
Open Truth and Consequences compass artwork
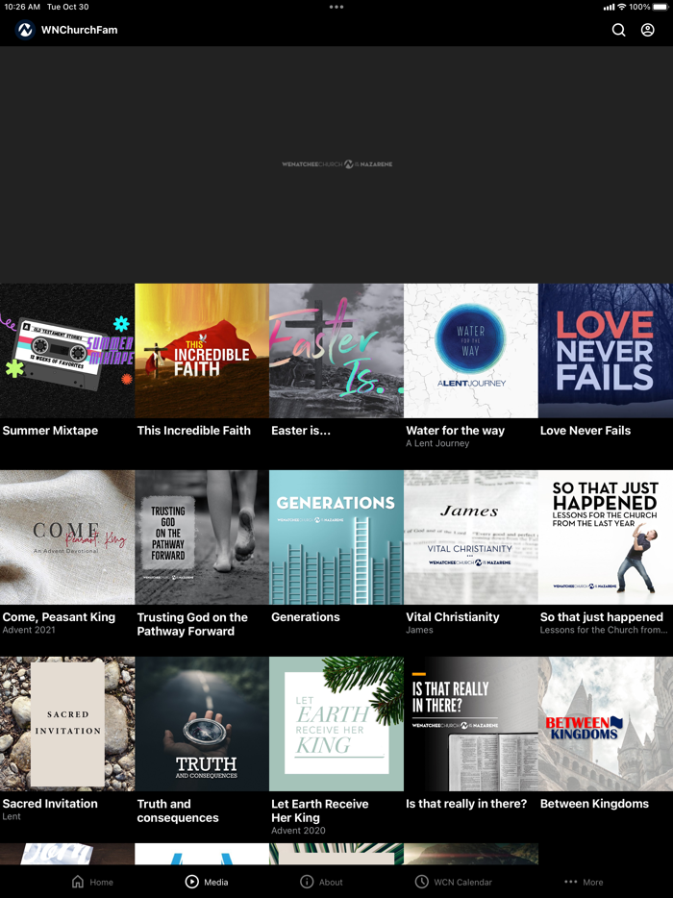[202, 724]
